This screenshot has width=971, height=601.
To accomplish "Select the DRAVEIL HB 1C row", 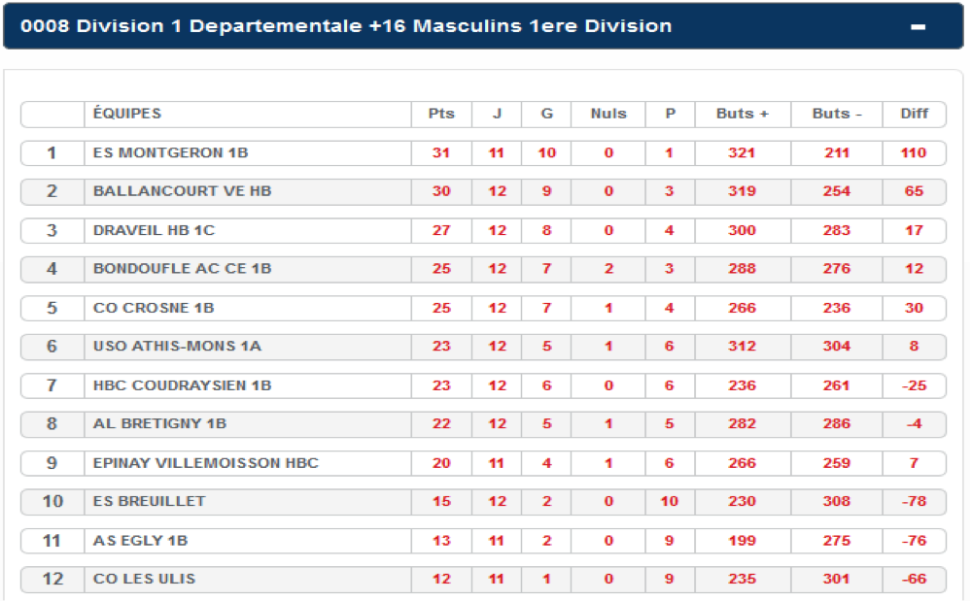I will pos(483,230).
